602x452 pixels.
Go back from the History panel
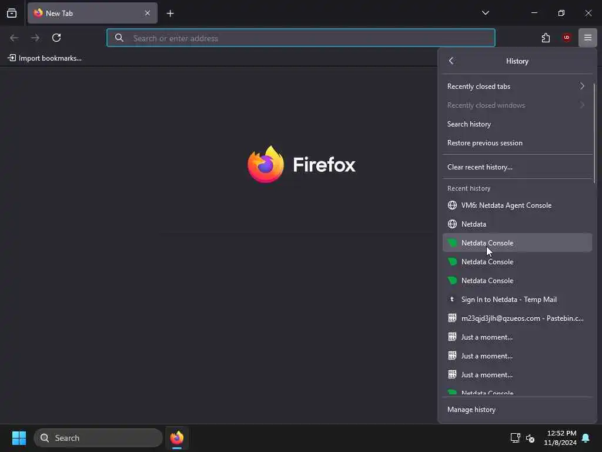tap(451, 61)
